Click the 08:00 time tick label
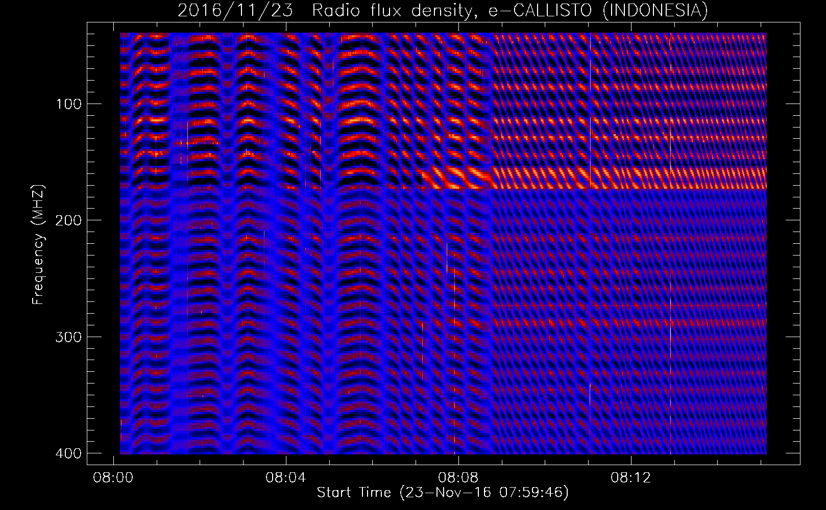This screenshot has height=510, width=826. click(x=113, y=478)
